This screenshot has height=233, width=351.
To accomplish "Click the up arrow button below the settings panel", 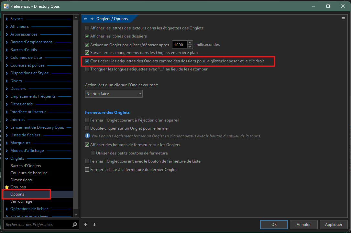I will (x=85, y=225).
